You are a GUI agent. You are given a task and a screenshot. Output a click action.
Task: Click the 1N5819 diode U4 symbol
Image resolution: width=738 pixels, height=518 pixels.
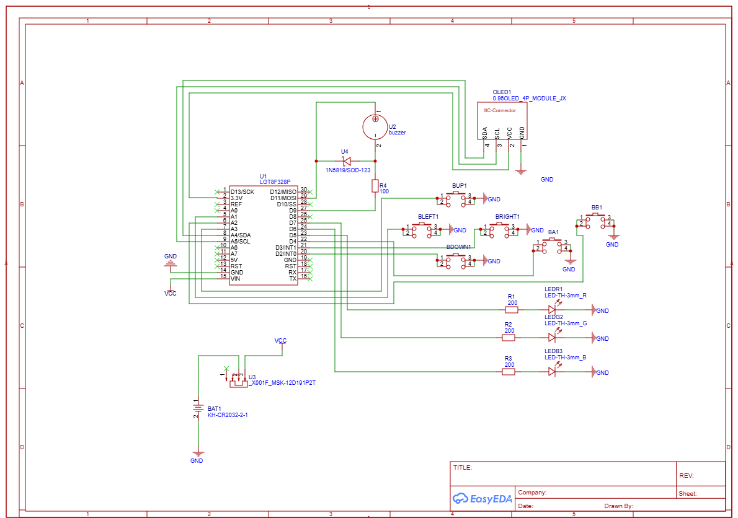[347, 161]
